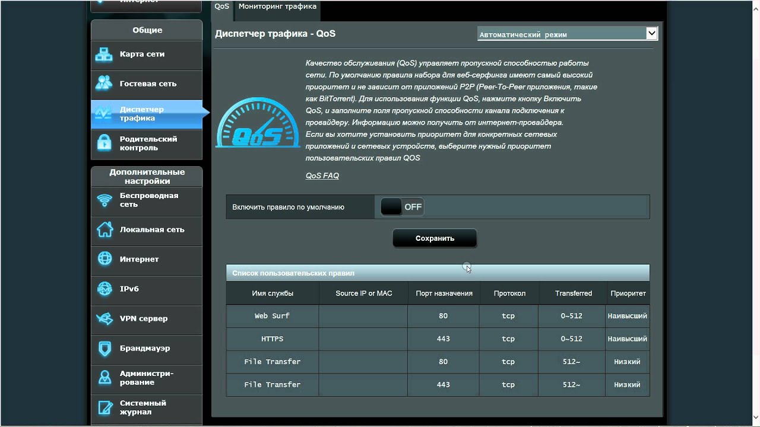Click 0~512 in the HTTPS row
This screenshot has height=427, width=760.
(572, 339)
